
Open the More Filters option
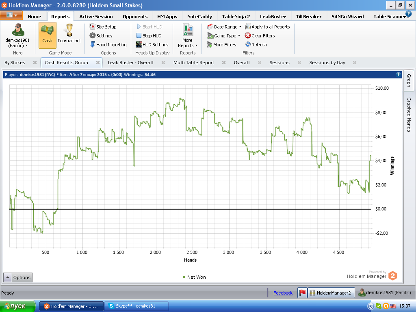point(221,45)
